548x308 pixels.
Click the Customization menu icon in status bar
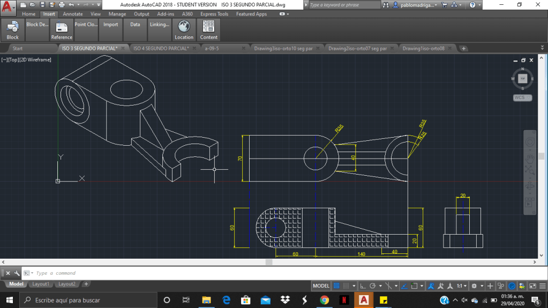pyautogui.click(x=542, y=286)
